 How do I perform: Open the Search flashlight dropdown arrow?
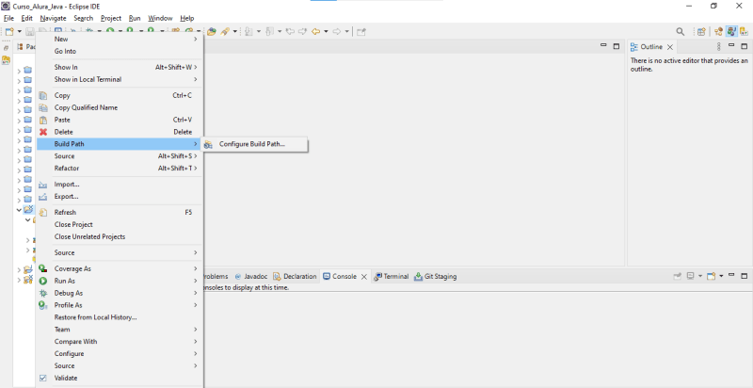click(x=234, y=31)
